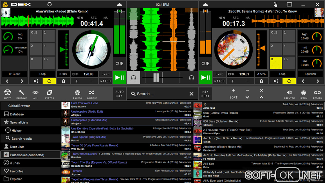Select next effect after LP Cutoff
The height and width of the screenshot is (183, 325).
pos(22,81)
